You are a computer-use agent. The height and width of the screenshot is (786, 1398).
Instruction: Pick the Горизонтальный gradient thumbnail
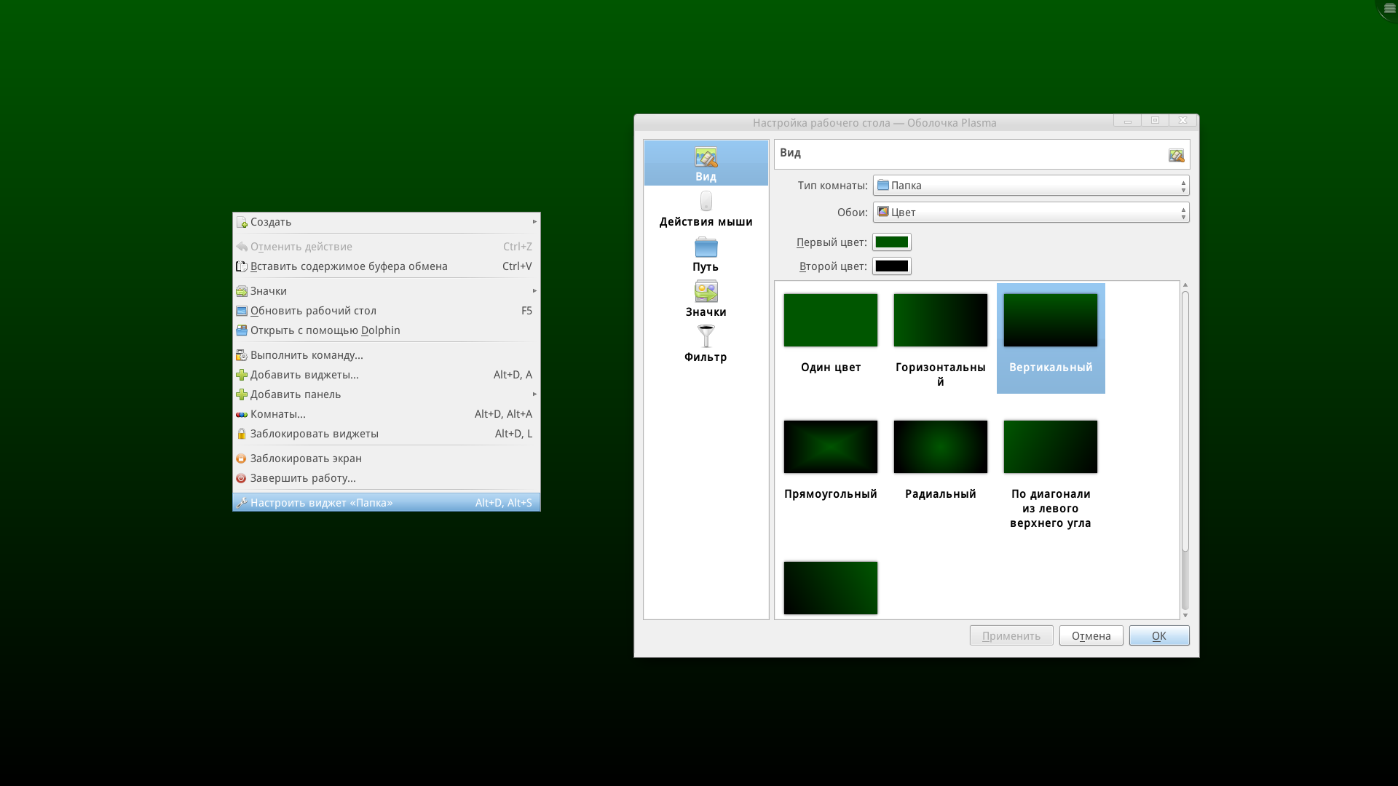[940, 320]
